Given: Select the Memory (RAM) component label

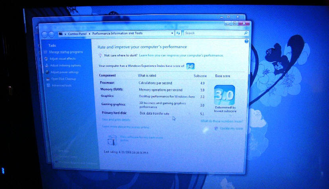Looking at the screenshot, I should point(112,90).
